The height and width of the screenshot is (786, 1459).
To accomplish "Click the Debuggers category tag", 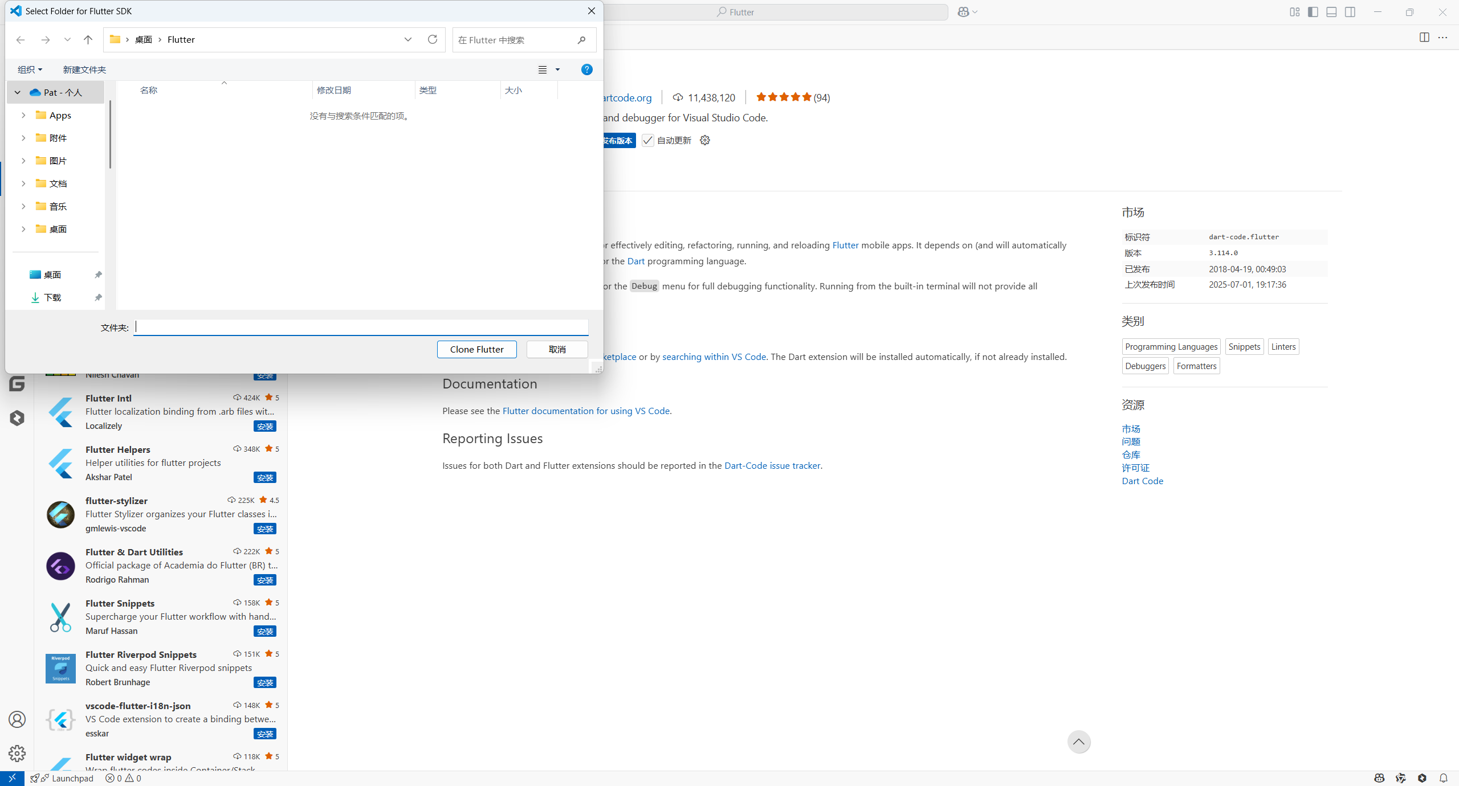I will coord(1146,366).
